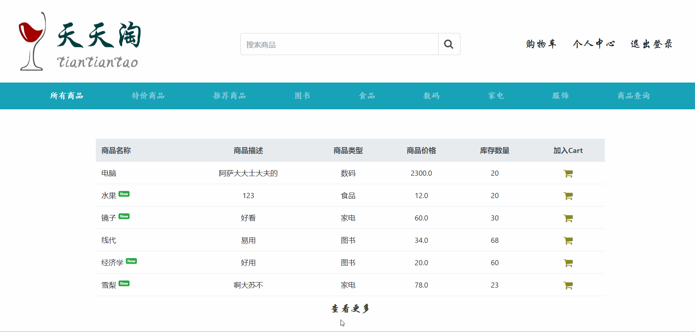Screen dimensions: 695x332
Task: Switch to 特价商品 category
Action: pyautogui.click(x=148, y=96)
